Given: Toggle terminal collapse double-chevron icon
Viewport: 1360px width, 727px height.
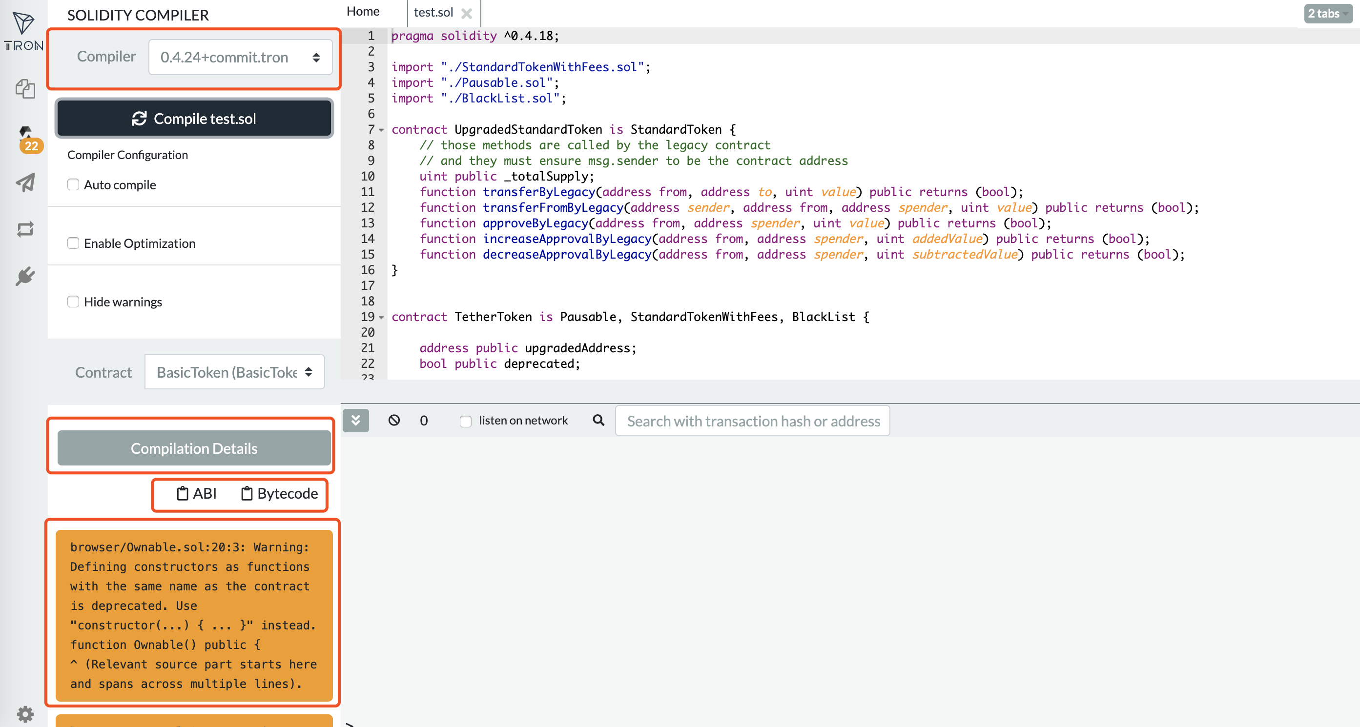Looking at the screenshot, I should point(355,420).
